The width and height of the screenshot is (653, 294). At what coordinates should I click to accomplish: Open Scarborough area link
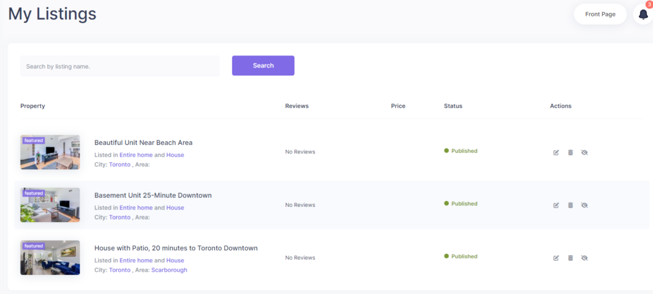(x=169, y=270)
